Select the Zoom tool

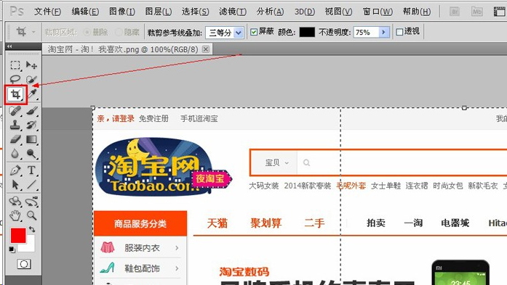(x=31, y=215)
